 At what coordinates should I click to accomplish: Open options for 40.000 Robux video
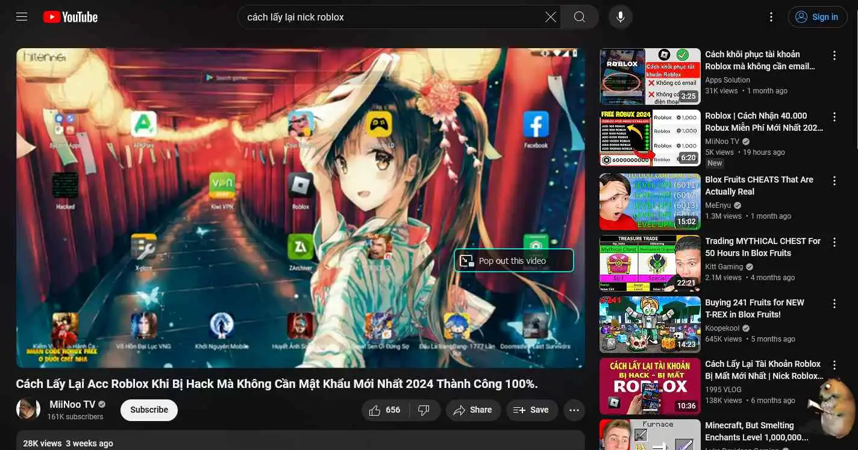(835, 117)
